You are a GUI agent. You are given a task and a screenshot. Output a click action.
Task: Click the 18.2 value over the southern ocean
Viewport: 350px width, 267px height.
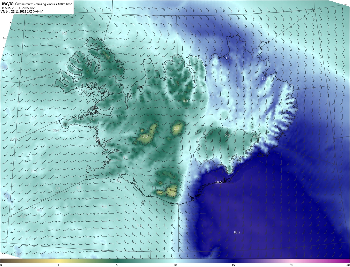(x=237, y=232)
